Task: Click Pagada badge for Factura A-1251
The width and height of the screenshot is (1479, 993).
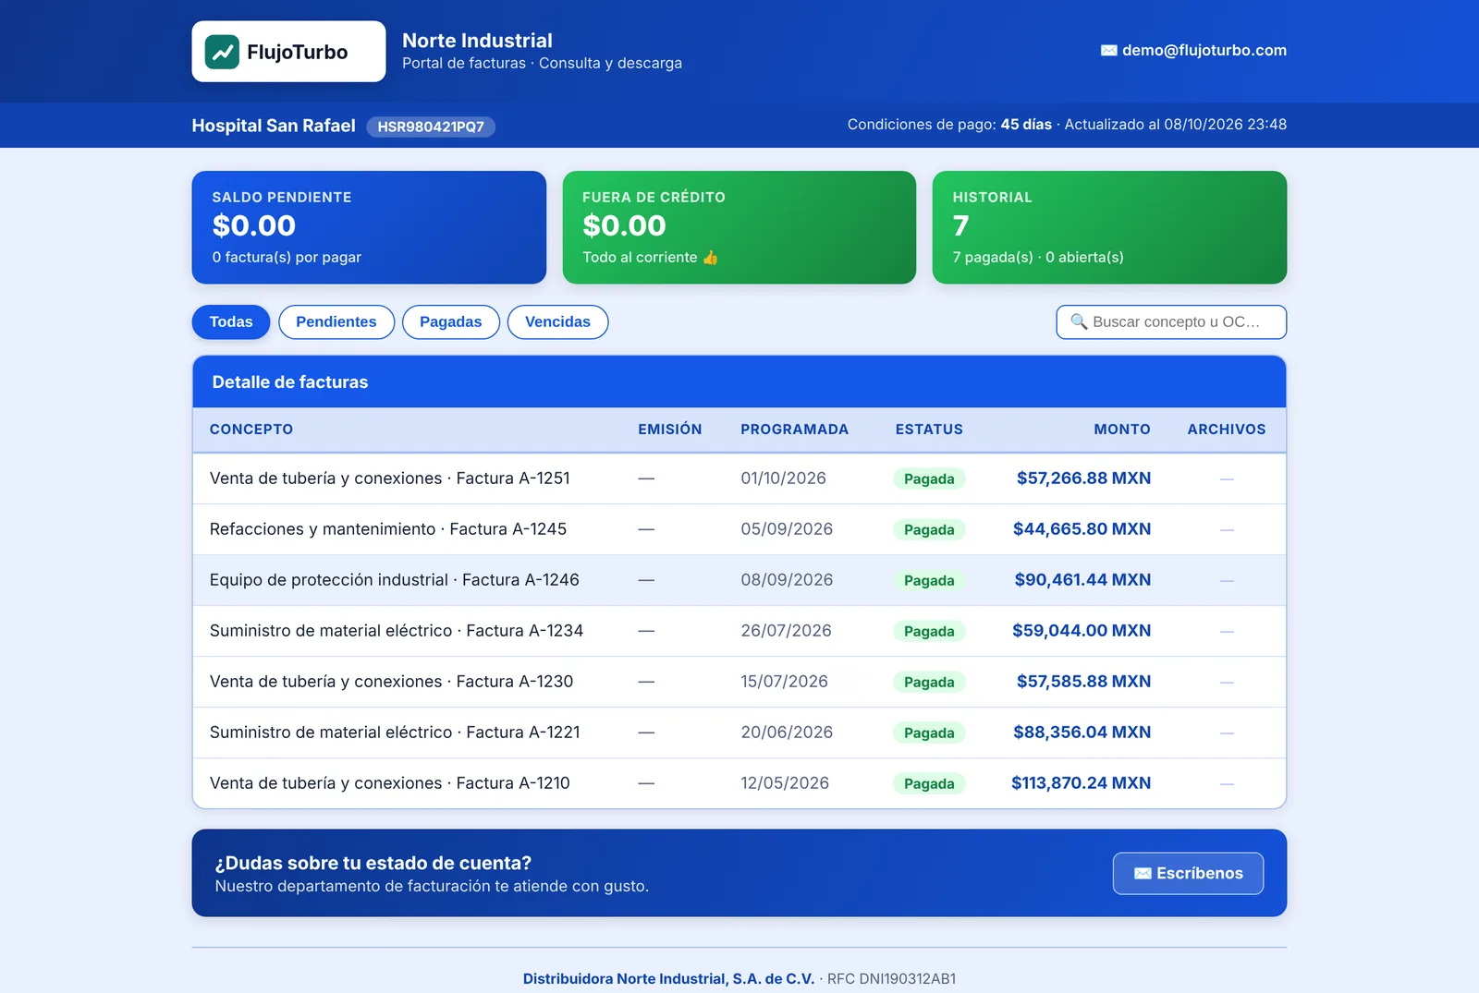Action: (x=929, y=479)
